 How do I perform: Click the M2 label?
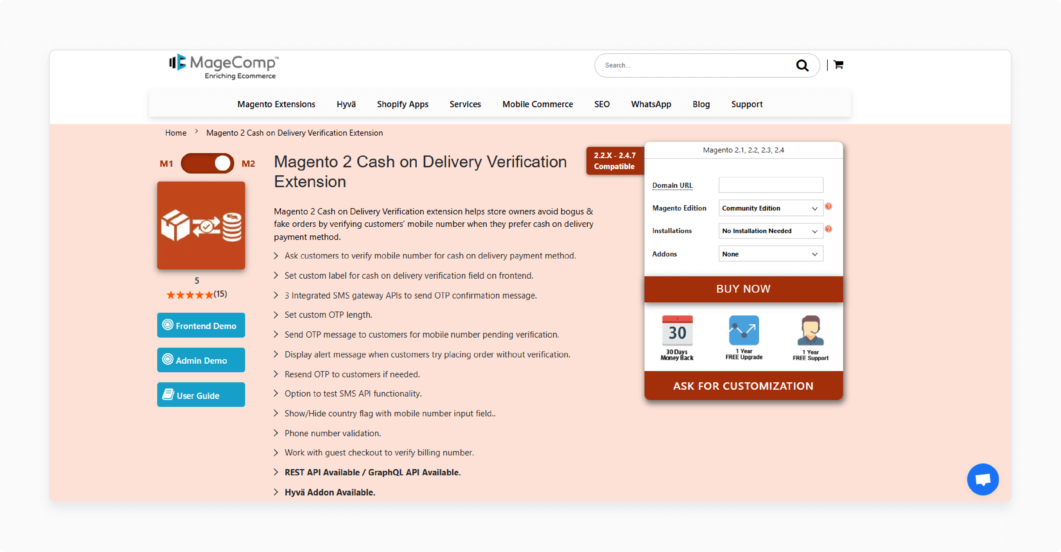[x=248, y=163]
